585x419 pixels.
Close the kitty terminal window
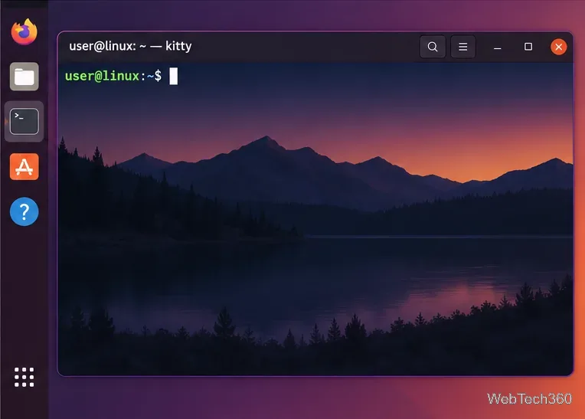click(558, 47)
